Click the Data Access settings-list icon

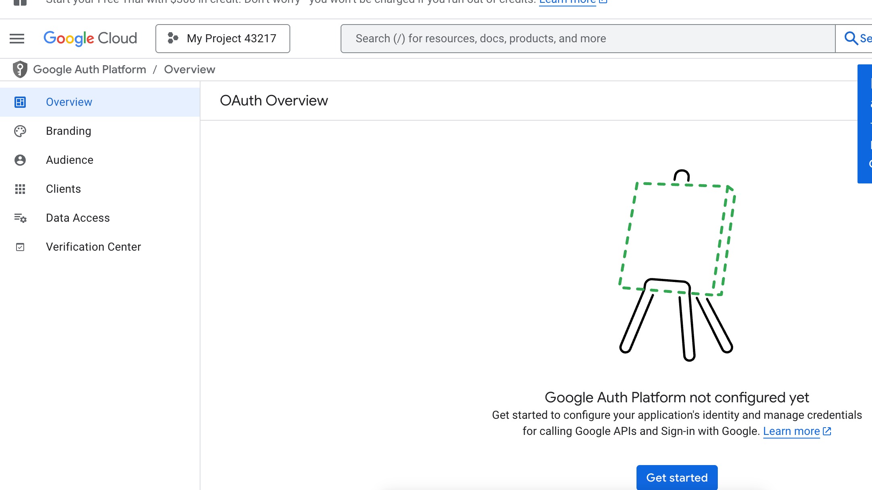tap(20, 218)
